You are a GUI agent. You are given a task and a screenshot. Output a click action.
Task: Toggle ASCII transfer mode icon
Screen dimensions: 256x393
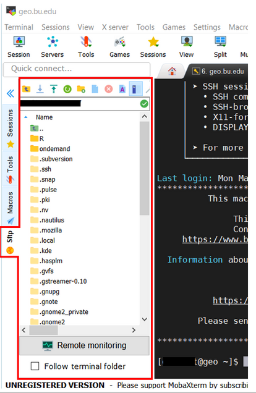122,89
